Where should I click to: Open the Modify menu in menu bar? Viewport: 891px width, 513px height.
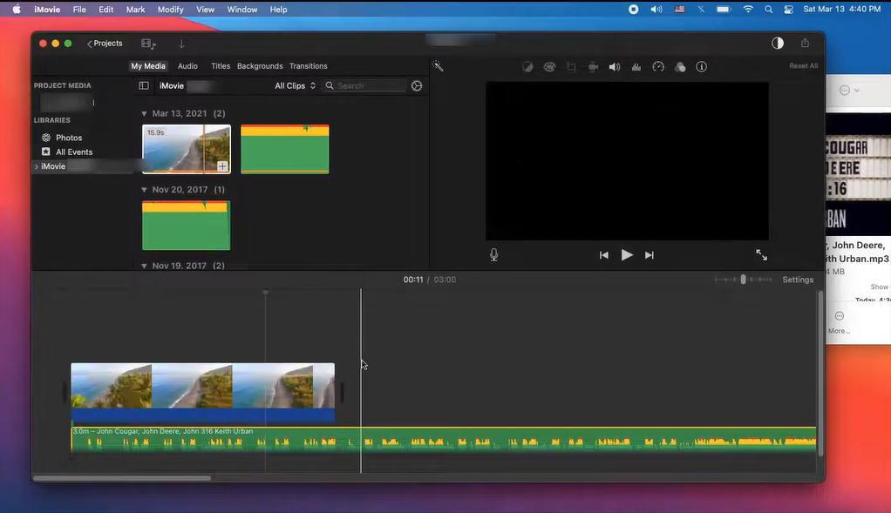click(x=170, y=9)
